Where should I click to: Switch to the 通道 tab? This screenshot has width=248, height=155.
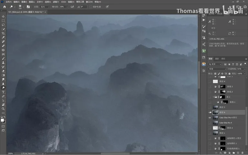(217, 59)
